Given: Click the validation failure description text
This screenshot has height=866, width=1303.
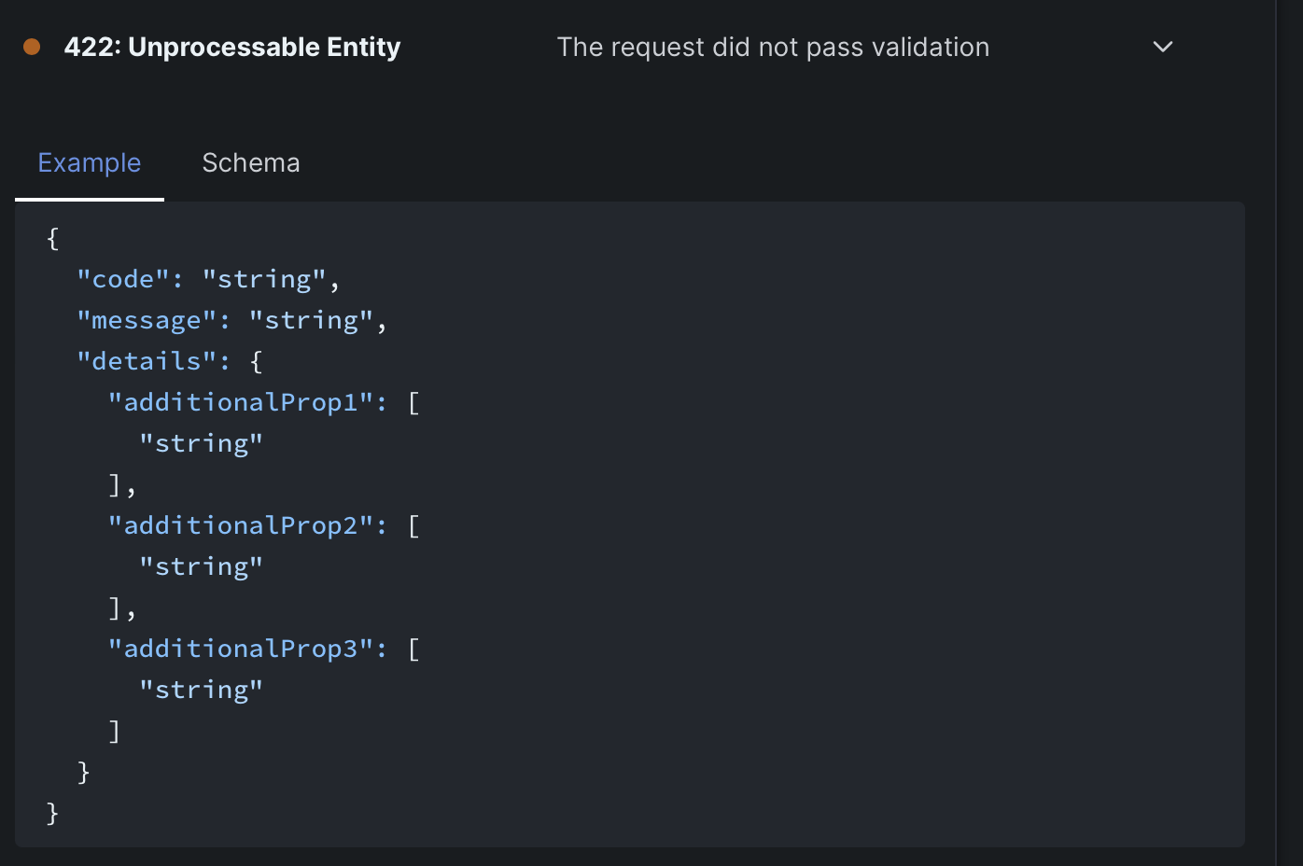Looking at the screenshot, I should pyautogui.click(x=773, y=47).
